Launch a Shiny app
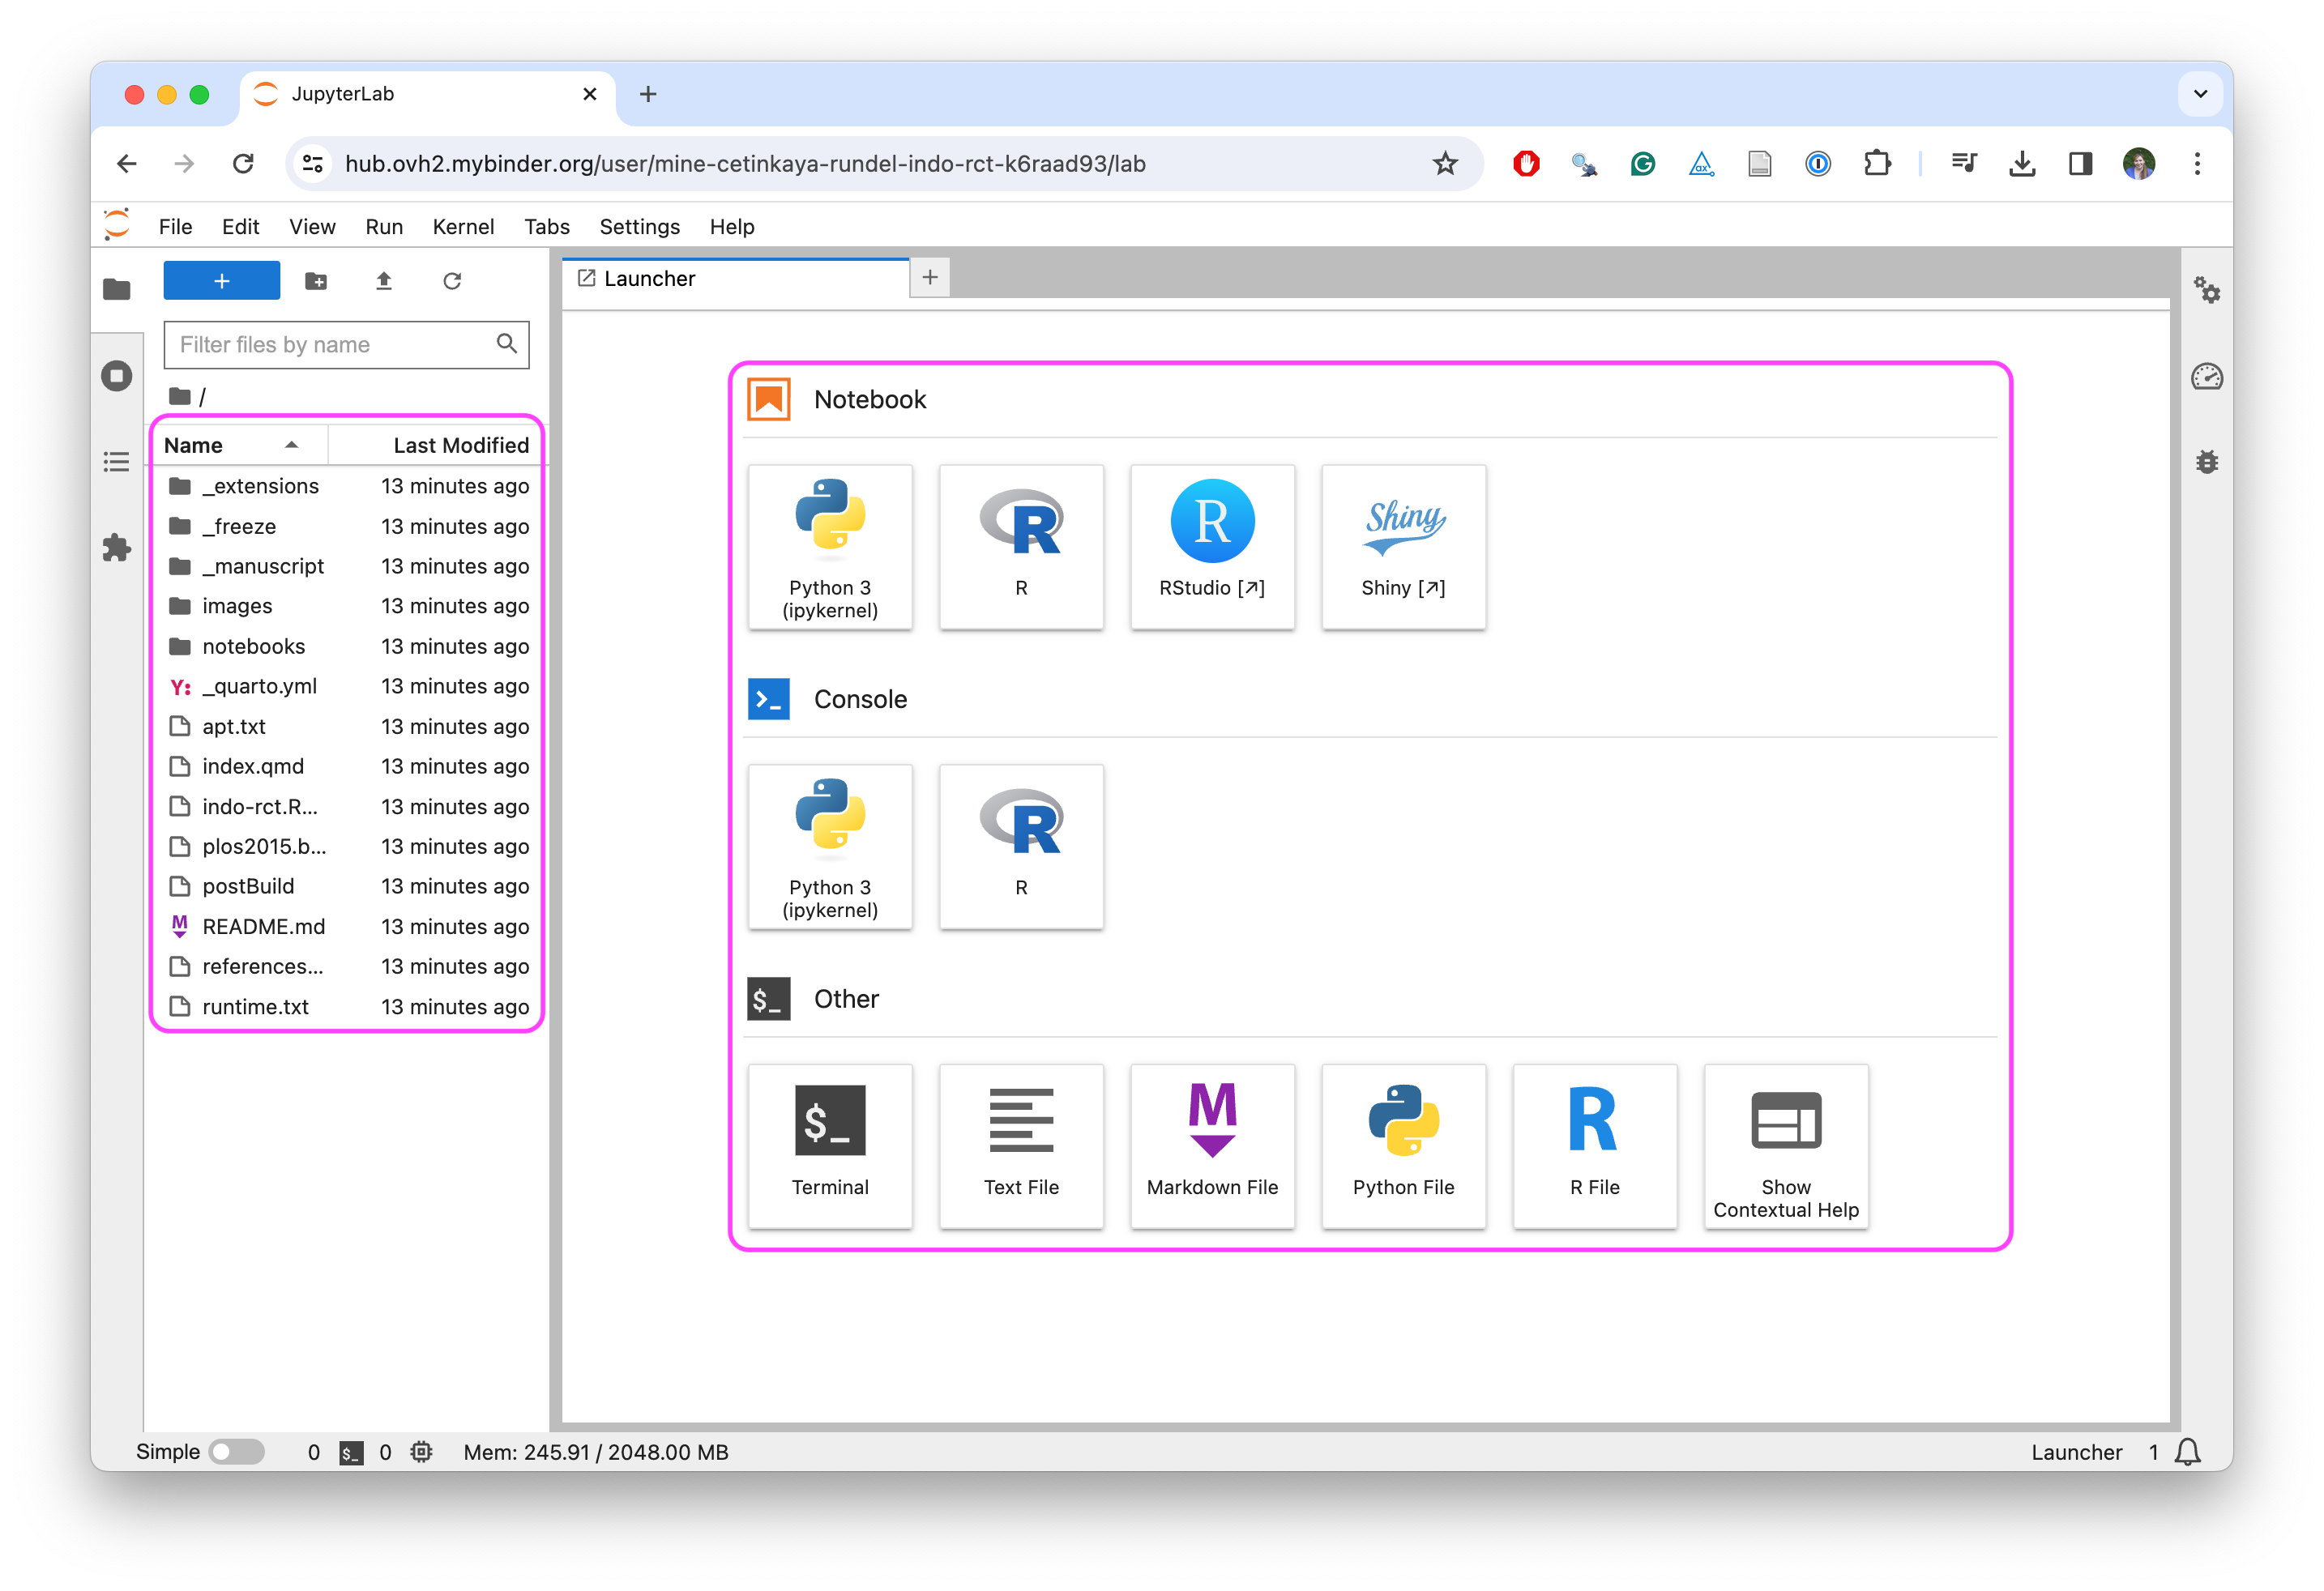The image size is (2324, 1591). coord(1403,547)
